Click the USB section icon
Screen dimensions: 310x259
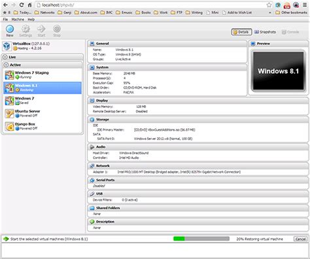pos(92,194)
